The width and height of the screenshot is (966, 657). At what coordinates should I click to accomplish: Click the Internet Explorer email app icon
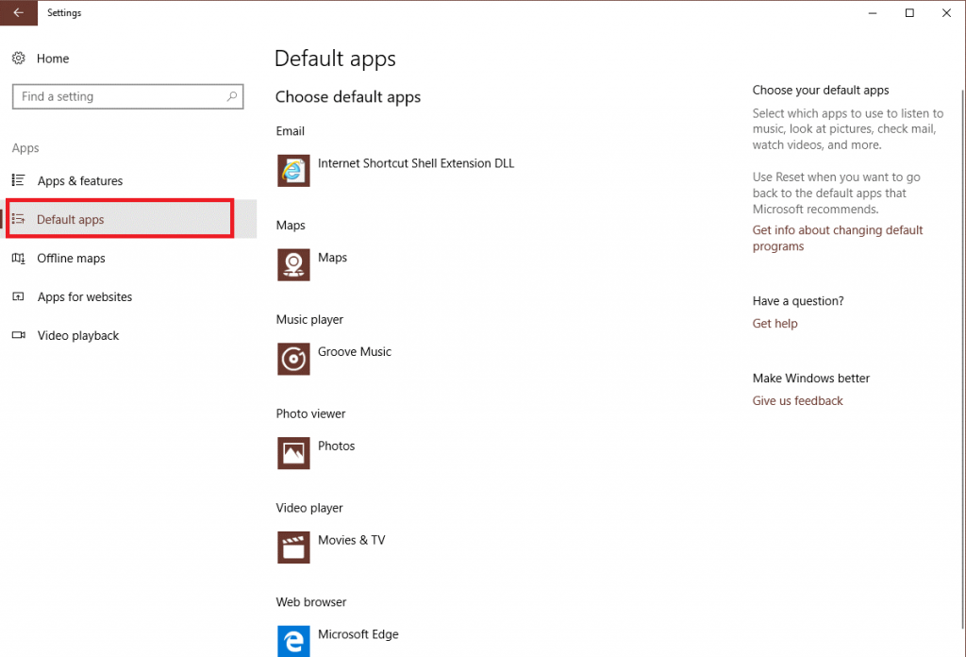point(293,171)
